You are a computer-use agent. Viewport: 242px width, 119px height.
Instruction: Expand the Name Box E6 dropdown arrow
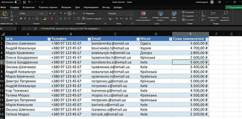click(x=15, y=29)
